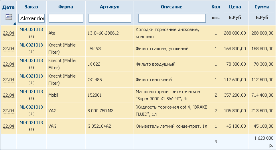Click the total quantity value 9
Screen dimensions: 276x150
216,142
